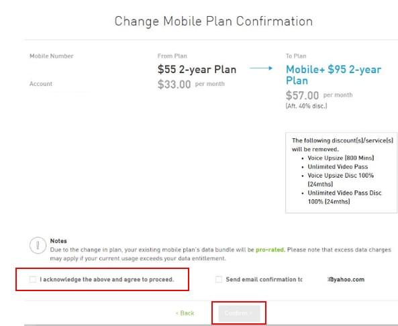Select the Unlimited Video Pass bullet item
398x326 pixels.
(x=338, y=166)
